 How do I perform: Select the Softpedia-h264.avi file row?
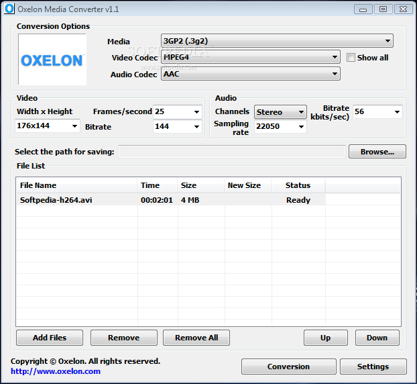click(171, 200)
